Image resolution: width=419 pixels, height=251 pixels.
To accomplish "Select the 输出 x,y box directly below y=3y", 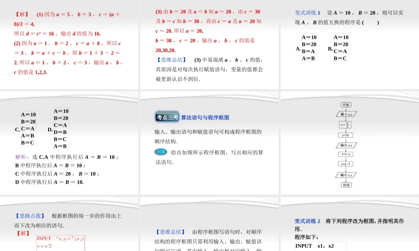I will point(347,145).
